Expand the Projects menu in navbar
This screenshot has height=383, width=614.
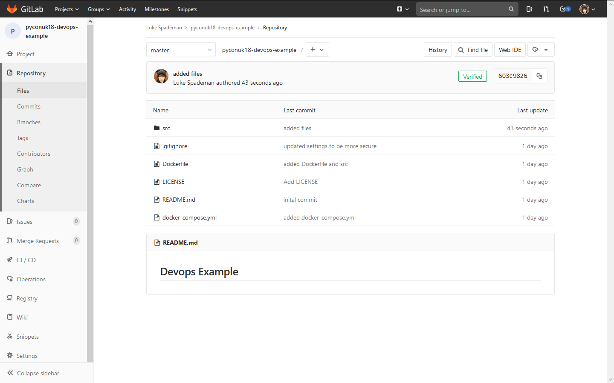67,9
